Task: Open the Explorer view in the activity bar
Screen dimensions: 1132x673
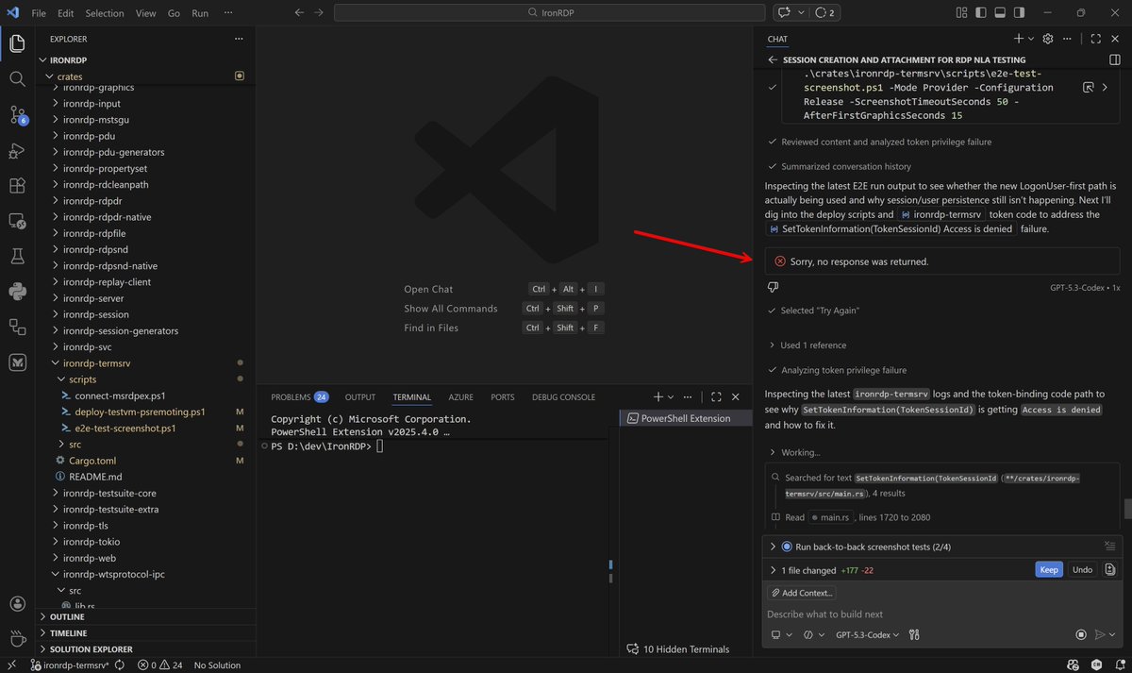Action: point(17,43)
